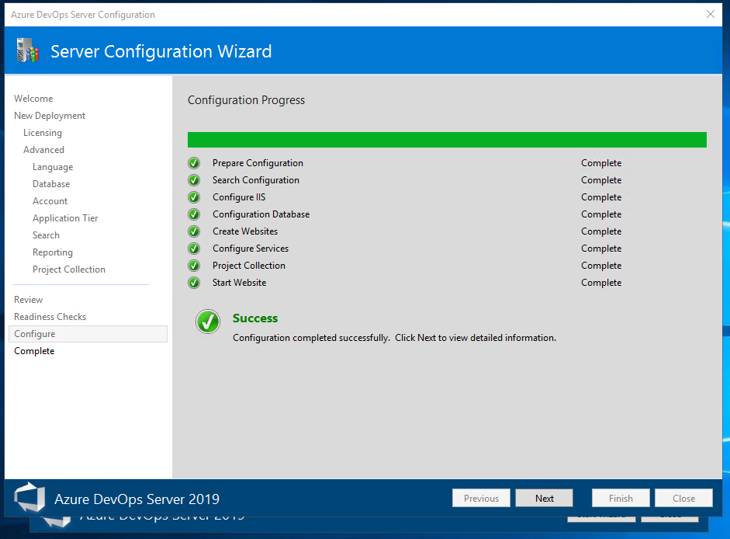This screenshot has height=539, width=730.
Task: Click the Next button
Action: (x=545, y=498)
